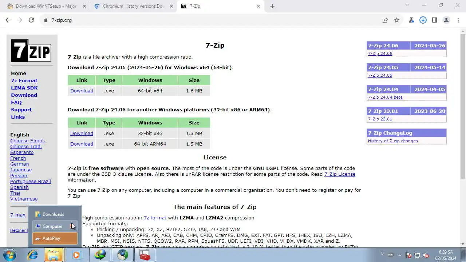Download the 32-bit x86 .exe
The image size is (466, 262).
pos(82,133)
